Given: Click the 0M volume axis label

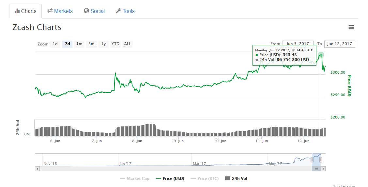Looking at the screenshot, I should pyautogui.click(x=27, y=134).
